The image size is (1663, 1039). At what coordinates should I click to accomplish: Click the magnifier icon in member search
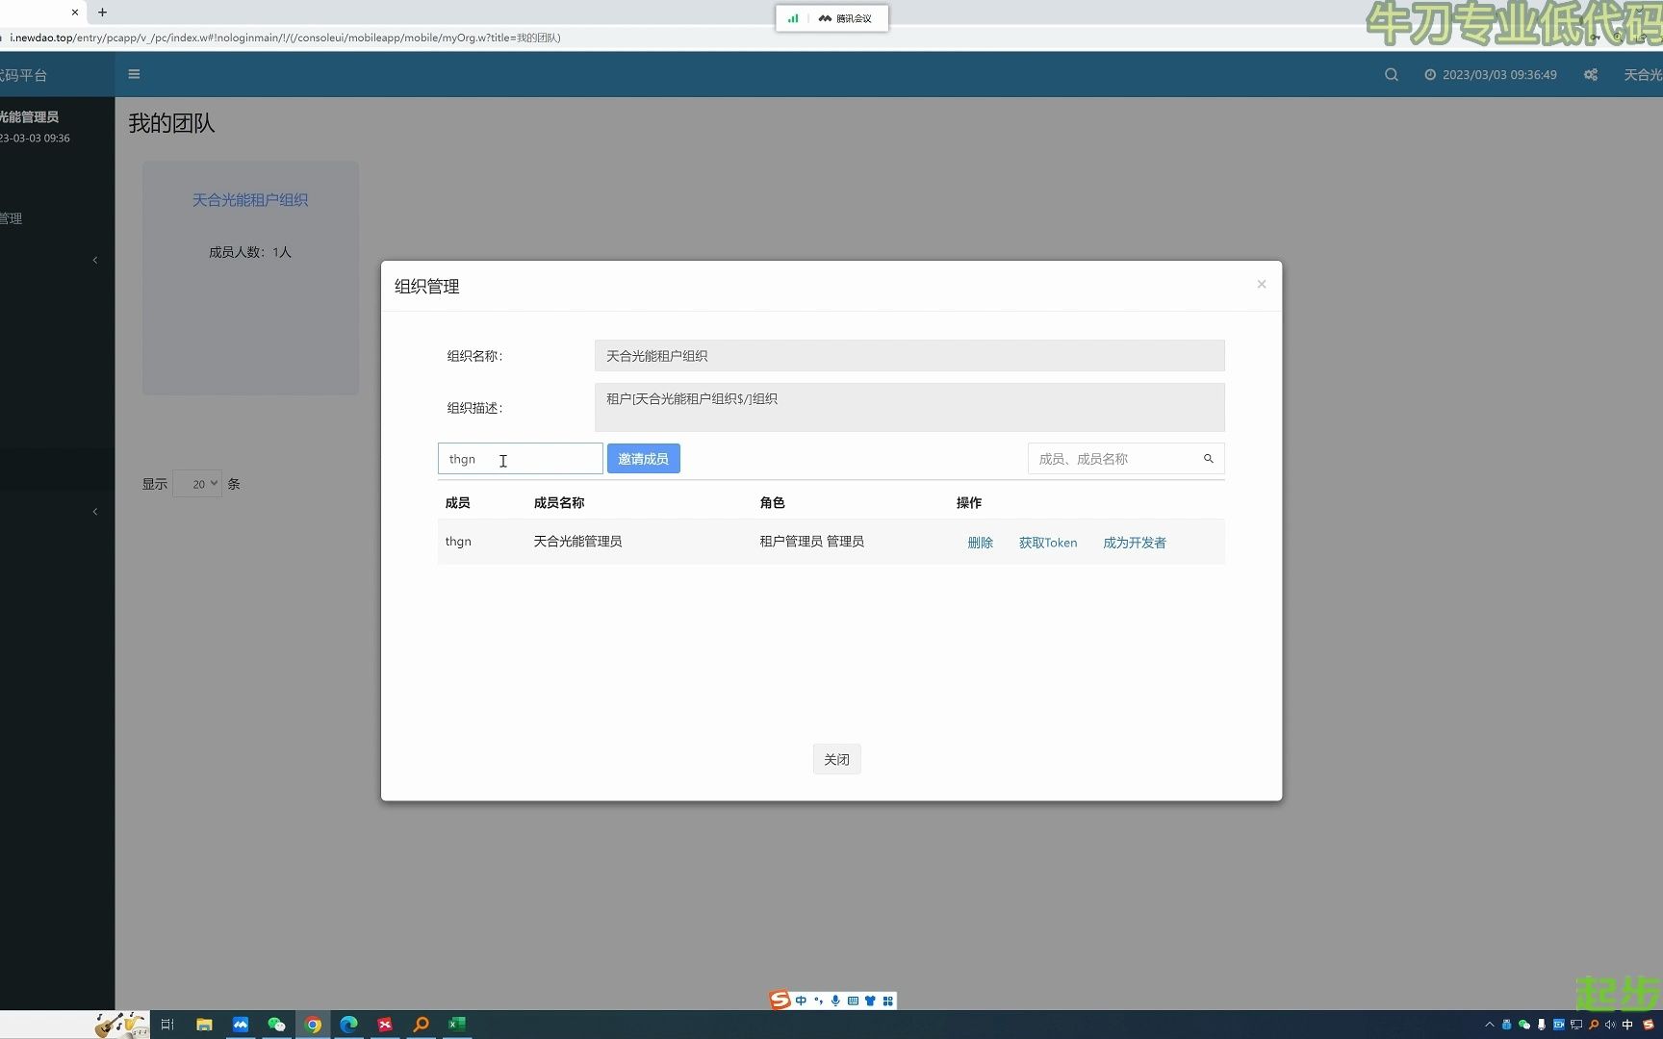[1209, 459]
